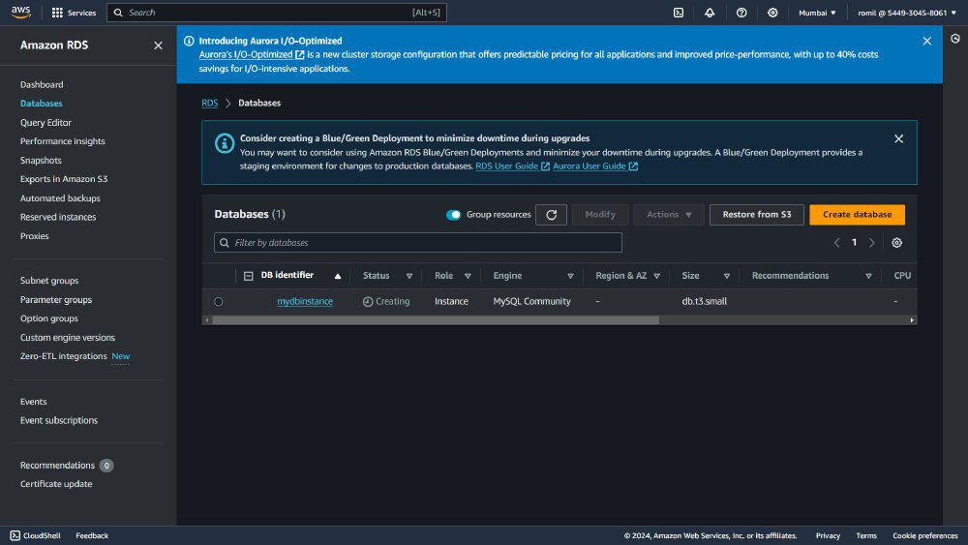Viewport: 968px width, 545px height.
Task: Open the Aurora User Guide link
Action: pos(595,167)
